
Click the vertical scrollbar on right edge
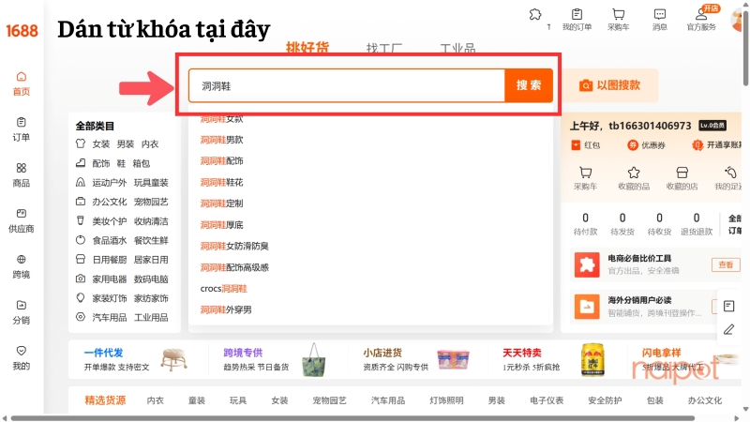click(746, 48)
